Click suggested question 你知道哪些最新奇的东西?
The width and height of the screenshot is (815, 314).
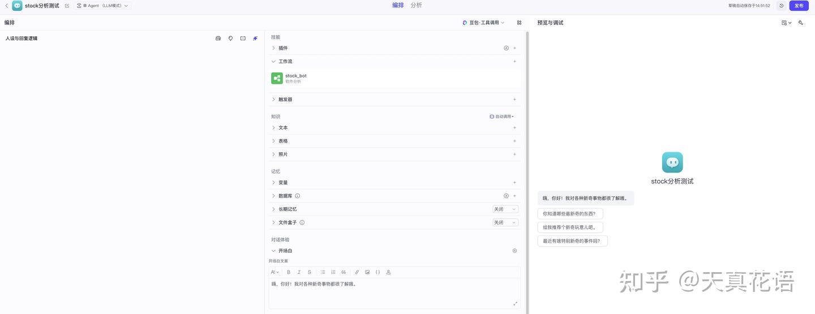570,214
